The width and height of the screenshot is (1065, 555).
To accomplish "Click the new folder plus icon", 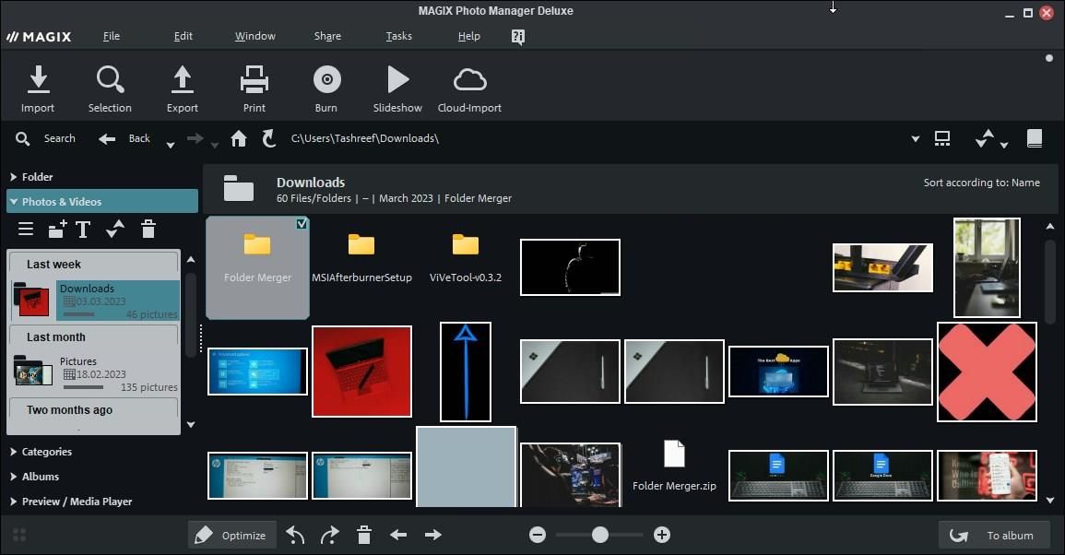I will tap(57, 229).
